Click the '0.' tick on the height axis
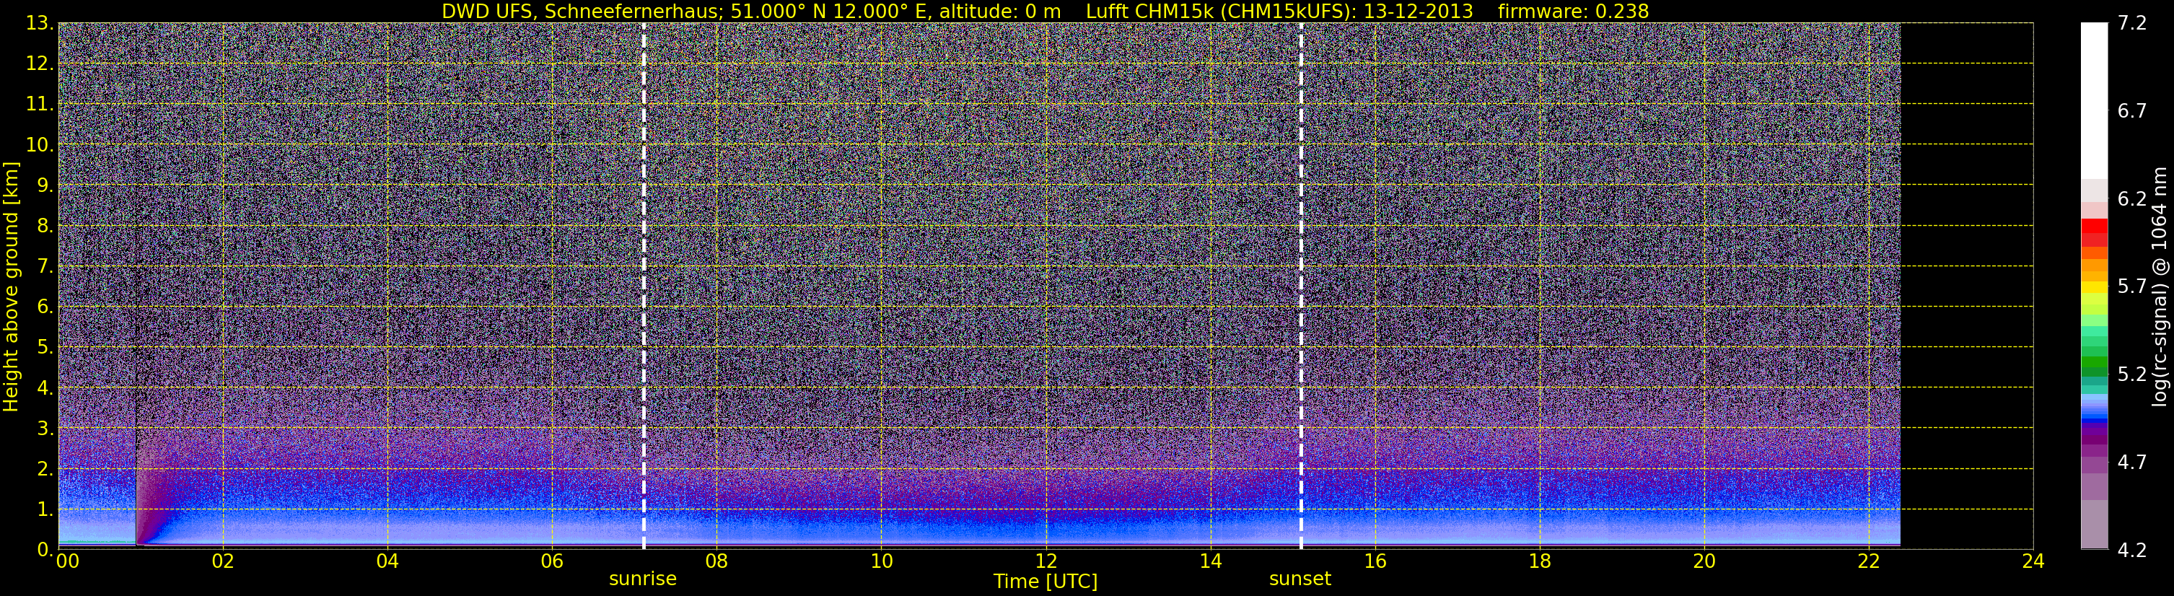This screenshot has width=2174, height=596. click(45, 550)
